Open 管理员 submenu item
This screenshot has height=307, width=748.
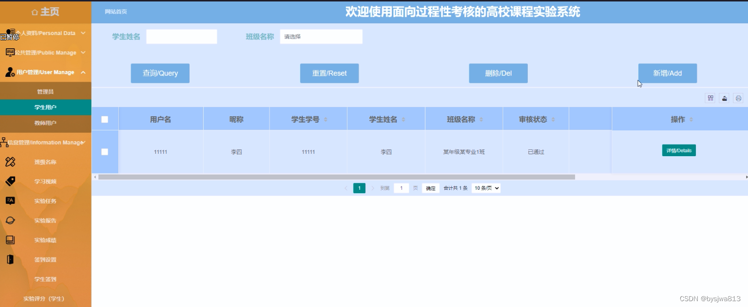coord(45,91)
